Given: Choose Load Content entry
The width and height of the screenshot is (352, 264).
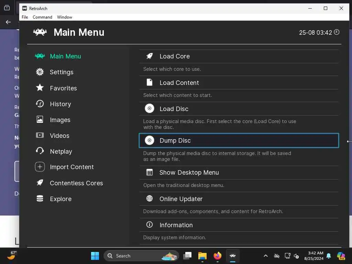Looking at the screenshot, I should tap(239, 82).
